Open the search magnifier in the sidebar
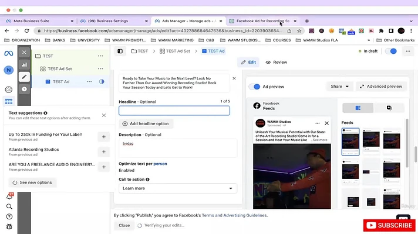Screen dimensions: 418x234 pos(9,207)
